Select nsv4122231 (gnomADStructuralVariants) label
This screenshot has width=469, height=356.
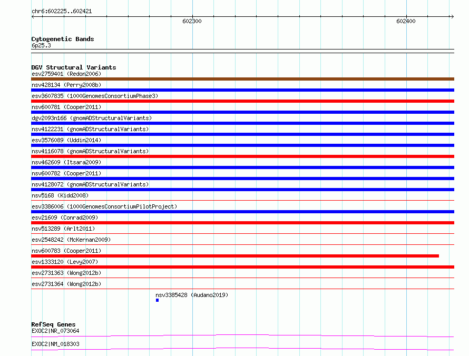90,129
